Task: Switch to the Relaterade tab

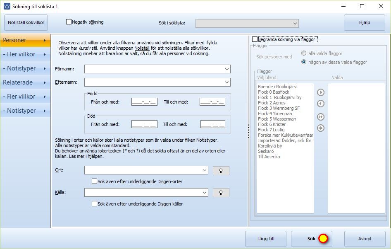Action: coord(25,82)
